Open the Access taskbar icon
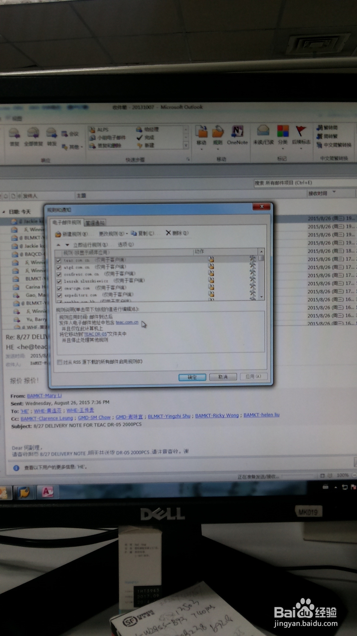The width and height of the screenshot is (357, 636). click(48, 492)
